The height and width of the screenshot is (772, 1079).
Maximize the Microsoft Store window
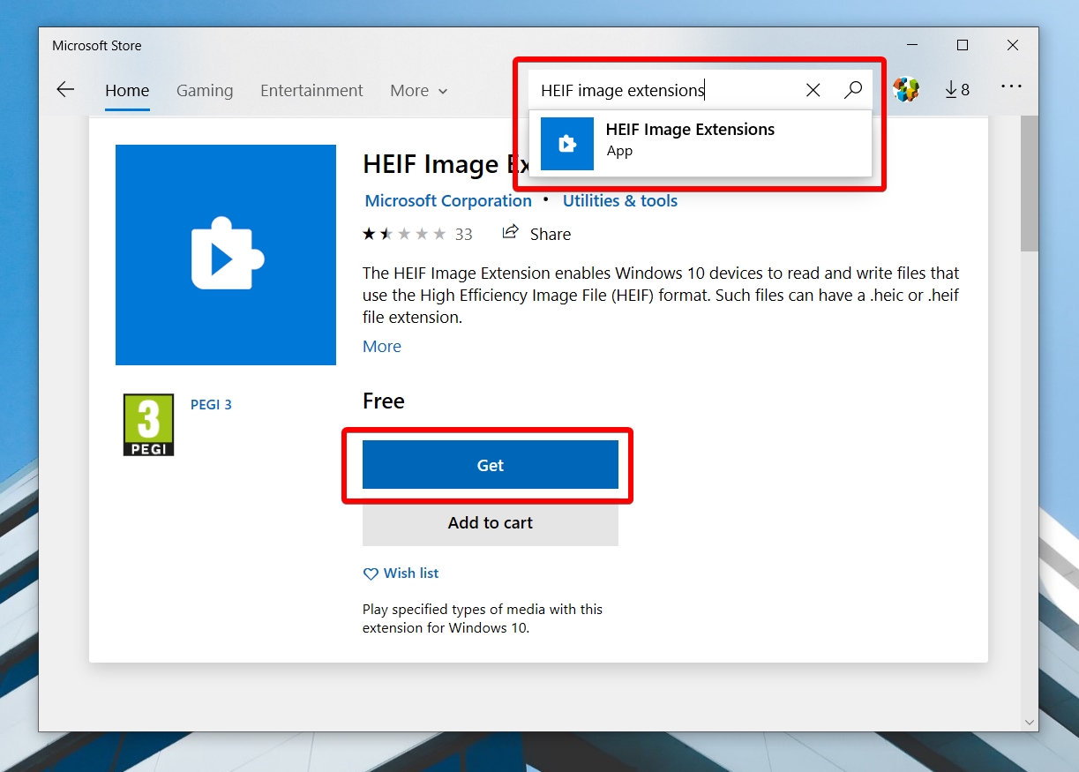coord(963,45)
